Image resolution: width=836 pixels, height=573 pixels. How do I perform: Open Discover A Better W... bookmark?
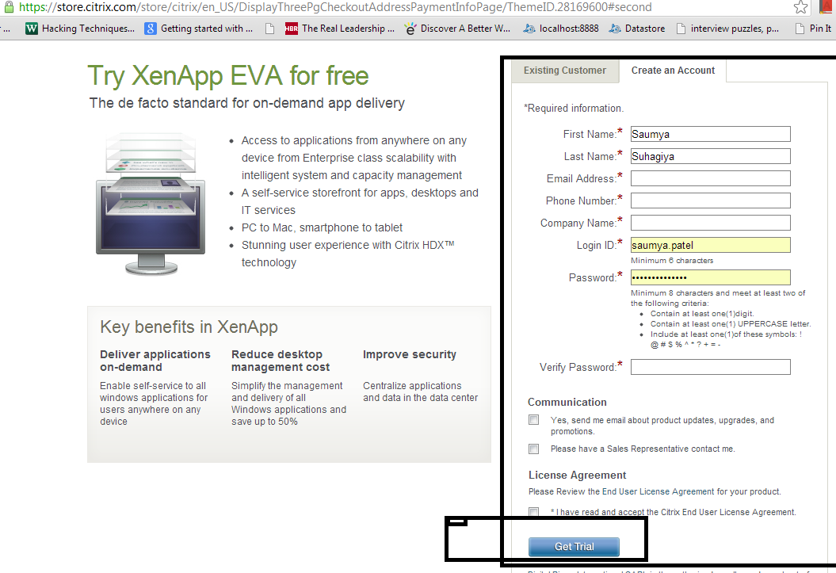pyautogui.click(x=457, y=29)
